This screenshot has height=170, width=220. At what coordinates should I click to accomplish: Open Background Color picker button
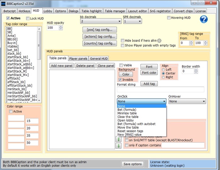click(126, 74)
